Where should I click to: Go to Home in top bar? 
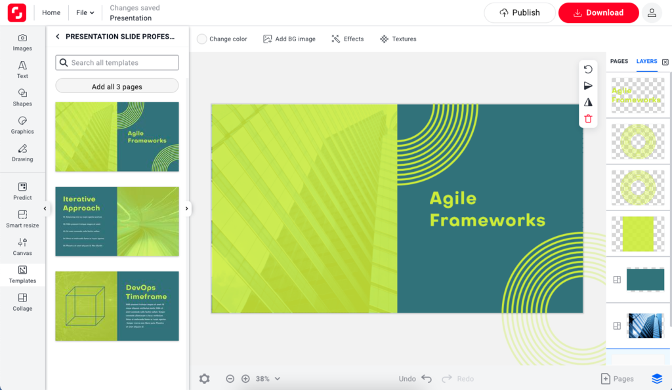point(51,12)
